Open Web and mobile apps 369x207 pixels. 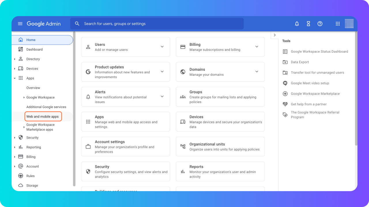click(x=43, y=116)
